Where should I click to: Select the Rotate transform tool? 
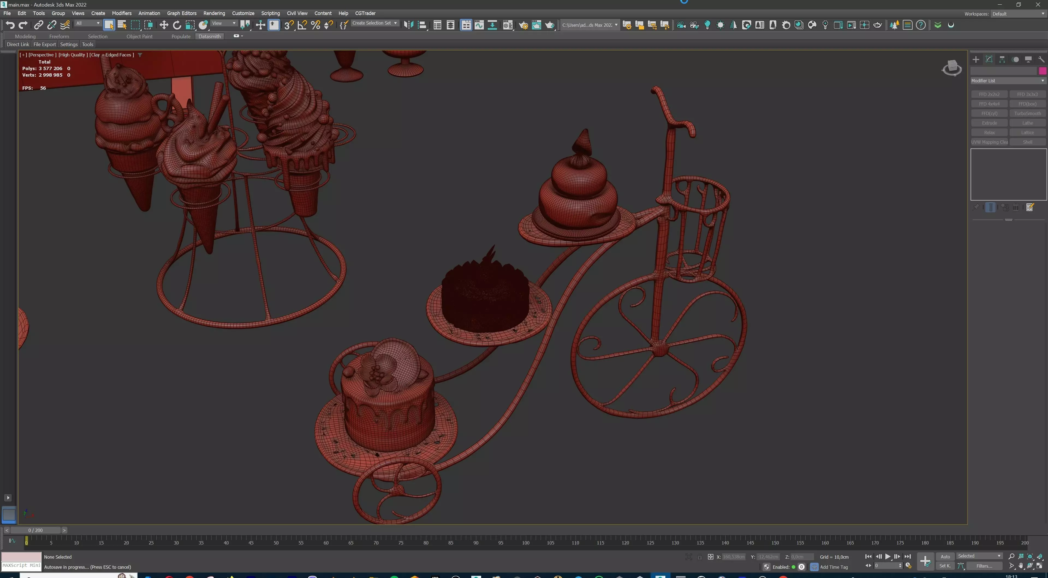click(x=177, y=25)
